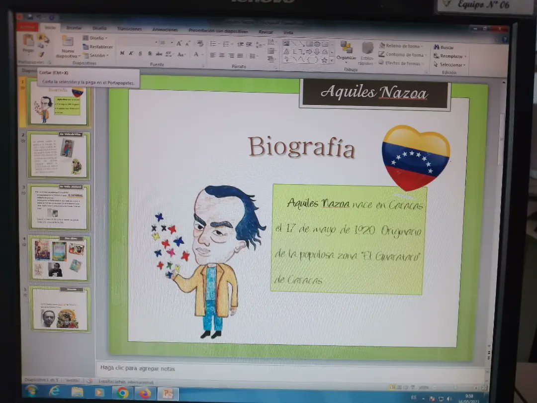537x403 pixels.
Task: Expand the shapes gallery more arrow
Action: (332, 61)
